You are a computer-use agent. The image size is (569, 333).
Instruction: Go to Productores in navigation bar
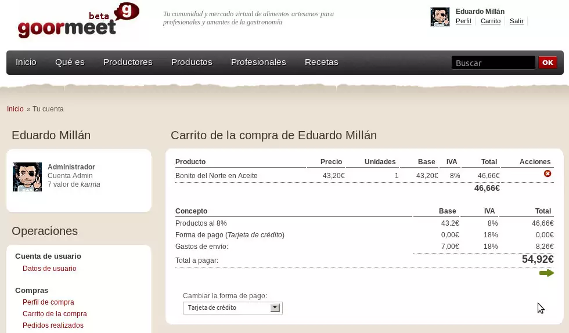pyautogui.click(x=128, y=62)
